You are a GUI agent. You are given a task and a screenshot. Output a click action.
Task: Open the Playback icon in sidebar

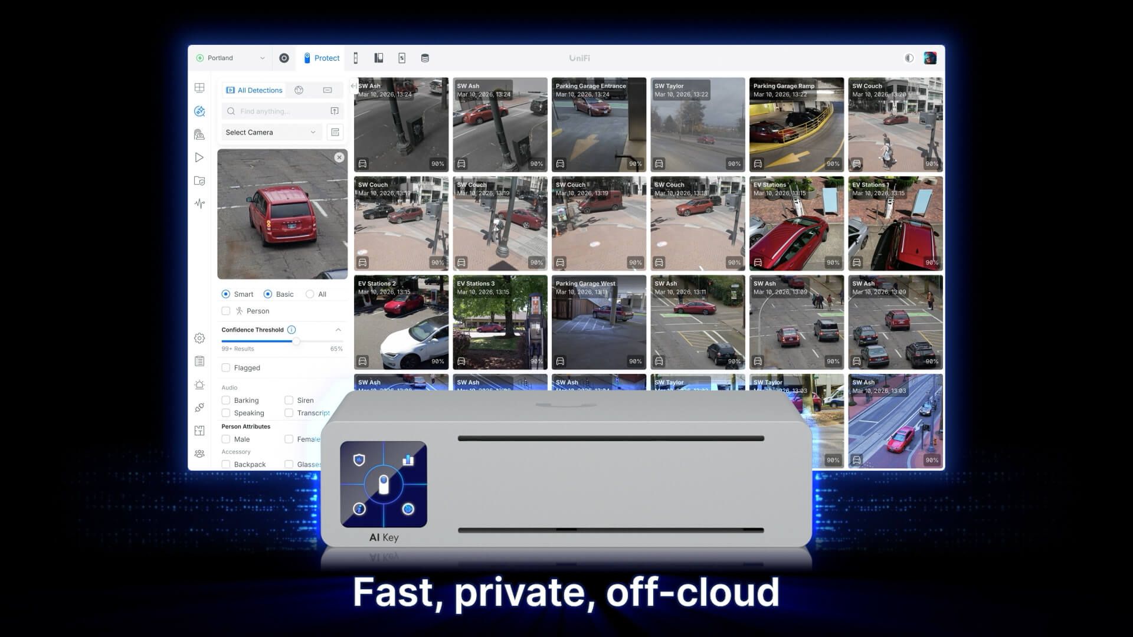[x=199, y=157]
